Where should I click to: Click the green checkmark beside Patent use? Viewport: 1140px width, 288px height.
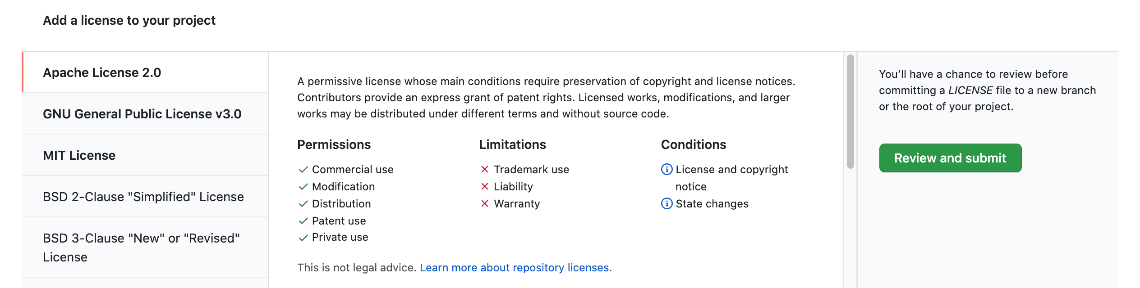(303, 220)
